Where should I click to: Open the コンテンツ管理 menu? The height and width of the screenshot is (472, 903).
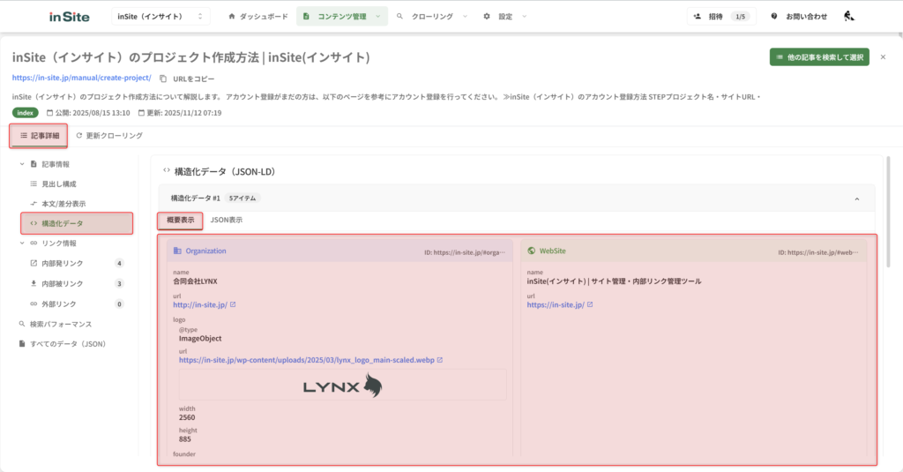point(342,17)
